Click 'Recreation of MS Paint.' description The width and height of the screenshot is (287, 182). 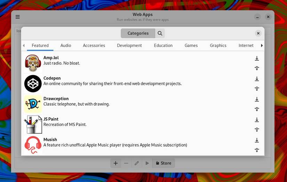65,125
